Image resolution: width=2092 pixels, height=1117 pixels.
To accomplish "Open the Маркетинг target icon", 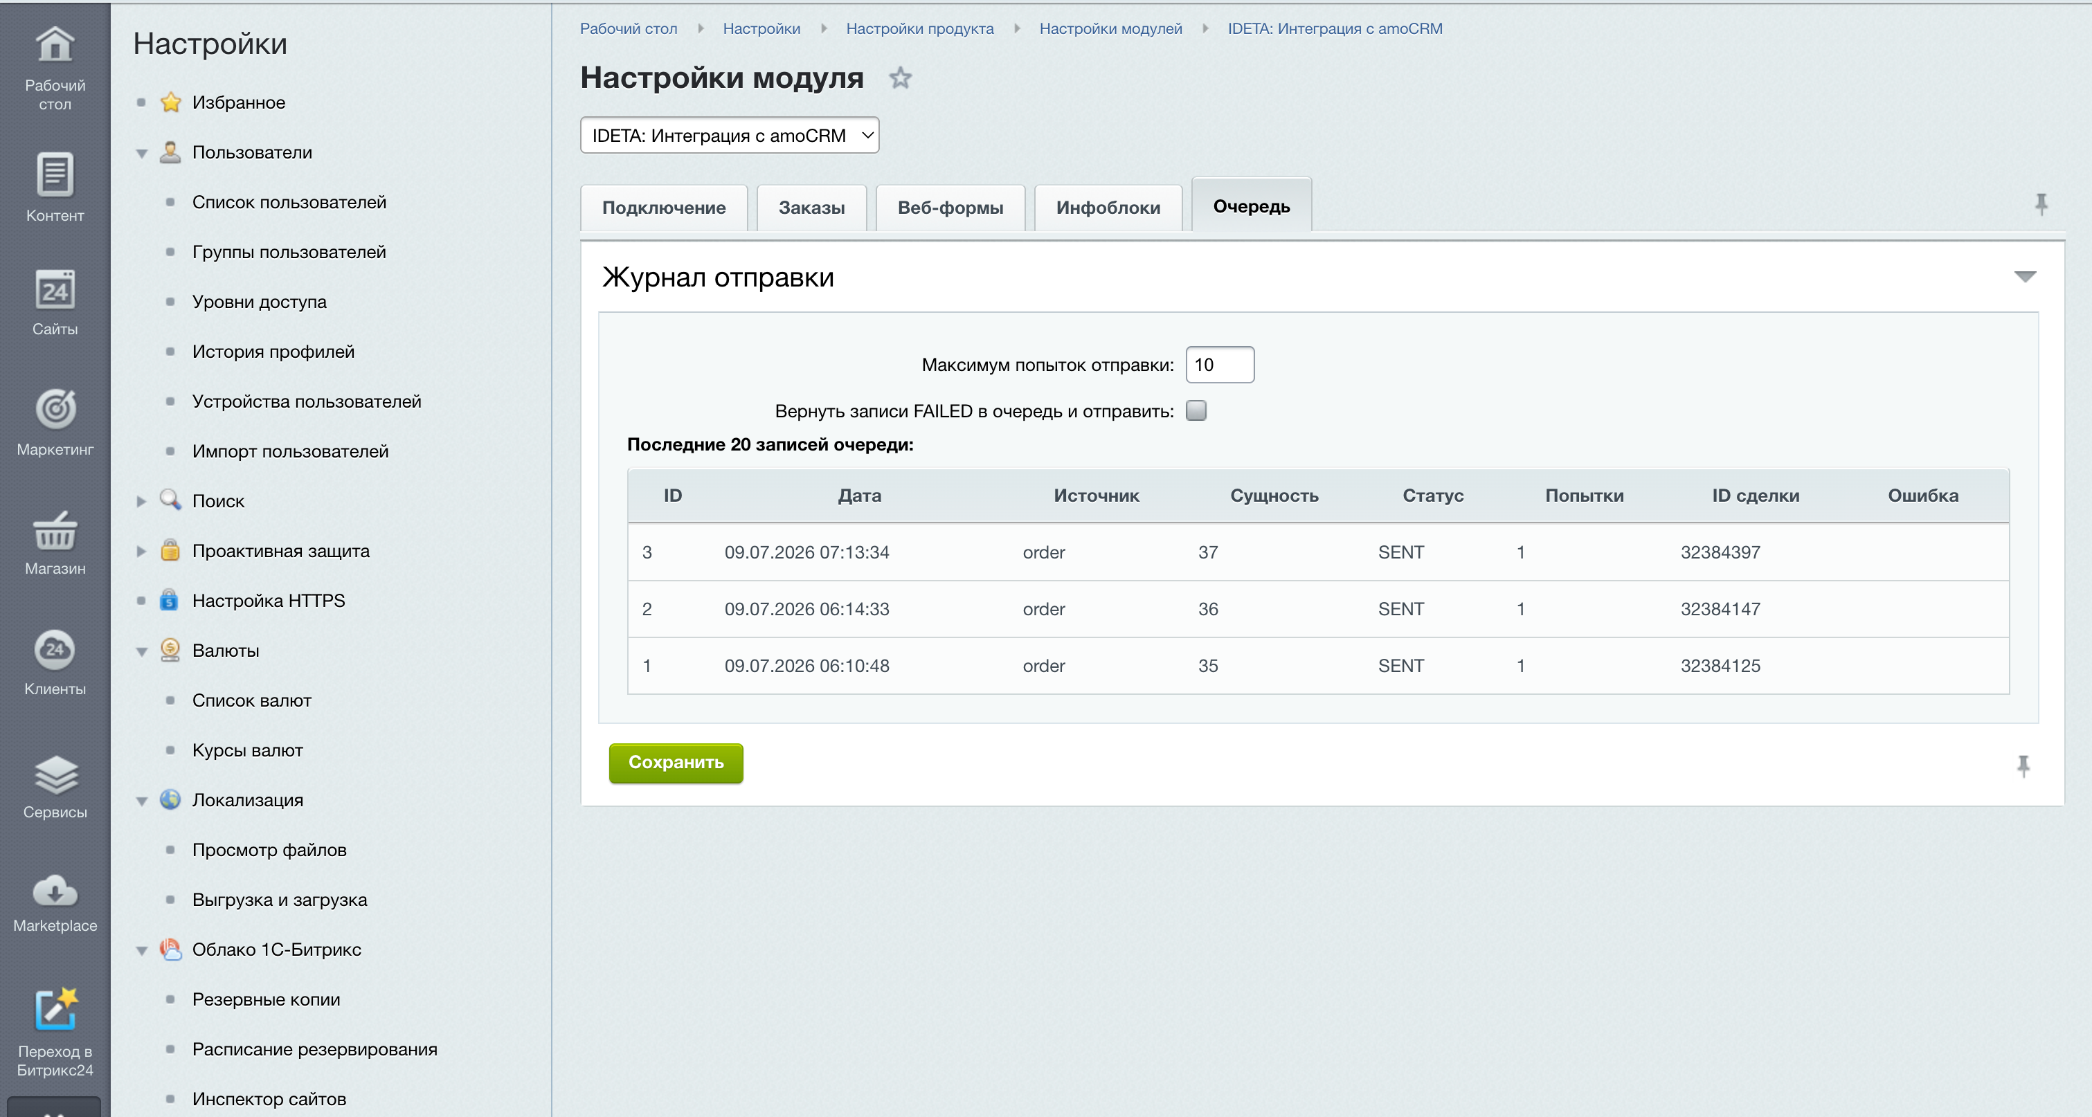I will click(55, 408).
